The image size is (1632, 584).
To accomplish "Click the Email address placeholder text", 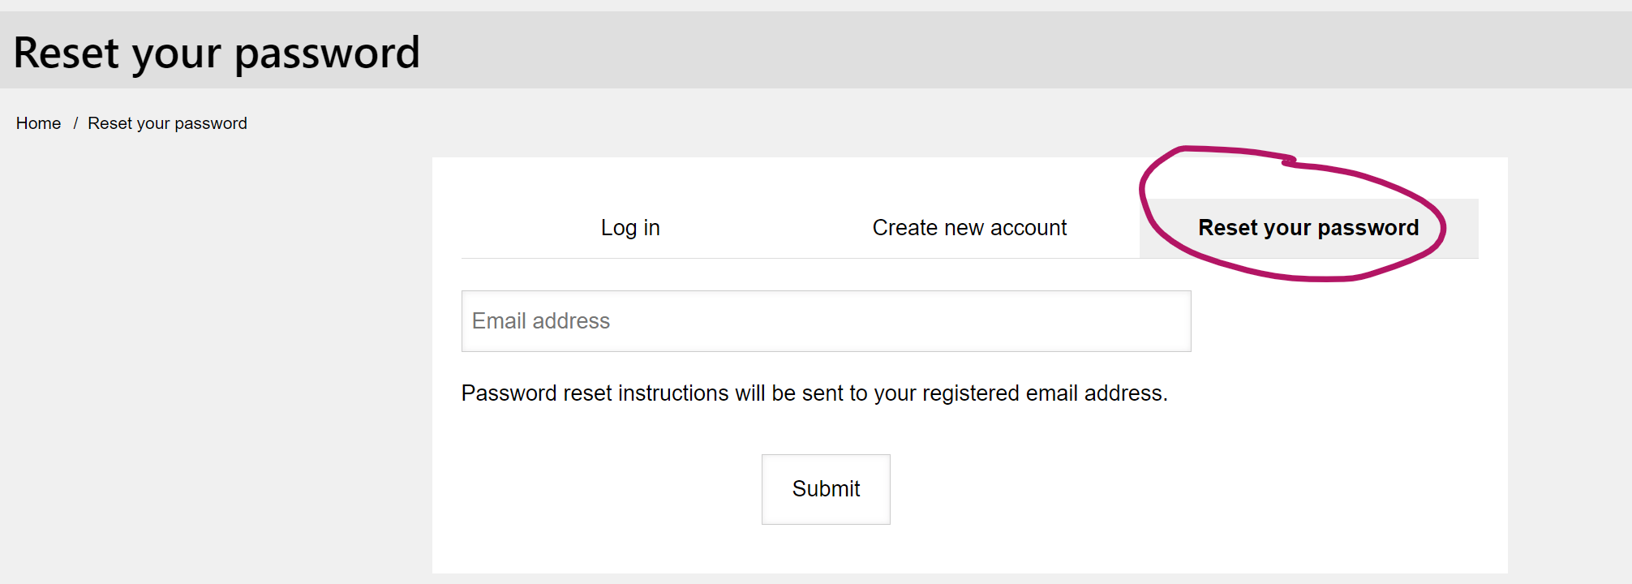I will [x=541, y=321].
